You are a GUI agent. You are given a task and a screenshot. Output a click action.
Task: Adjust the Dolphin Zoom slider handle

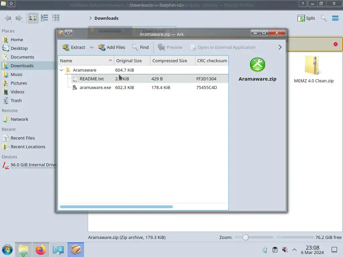click(x=246, y=237)
